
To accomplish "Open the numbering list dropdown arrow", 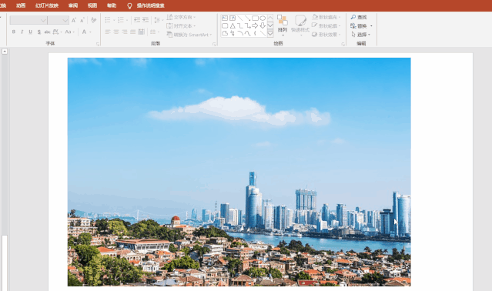I will point(127,20).
